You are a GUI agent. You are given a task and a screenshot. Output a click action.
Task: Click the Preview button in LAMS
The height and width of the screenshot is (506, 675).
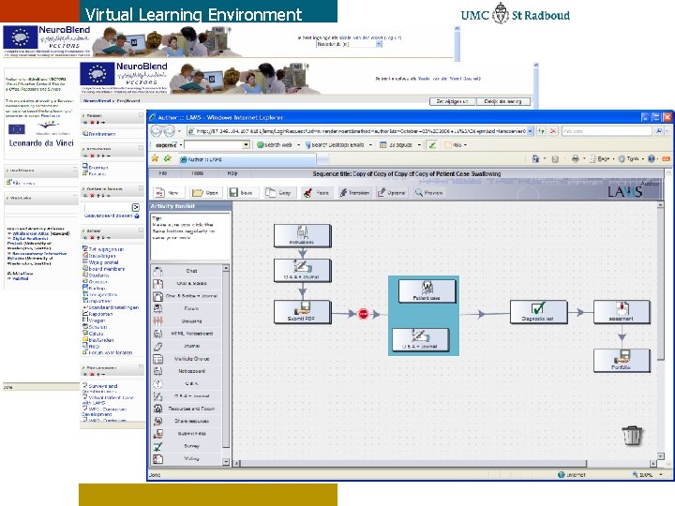tap(428, 193)
